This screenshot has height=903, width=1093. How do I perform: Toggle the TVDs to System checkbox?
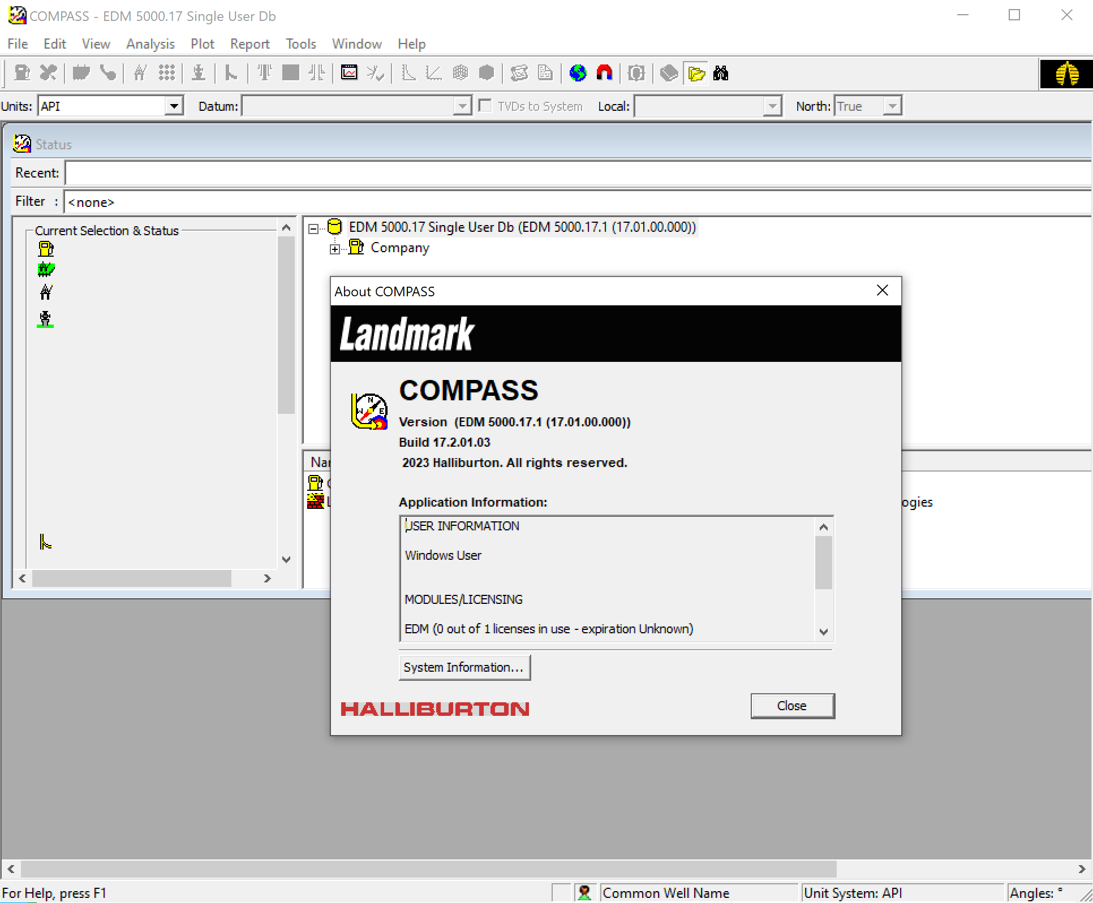click(x=485, y=106)
